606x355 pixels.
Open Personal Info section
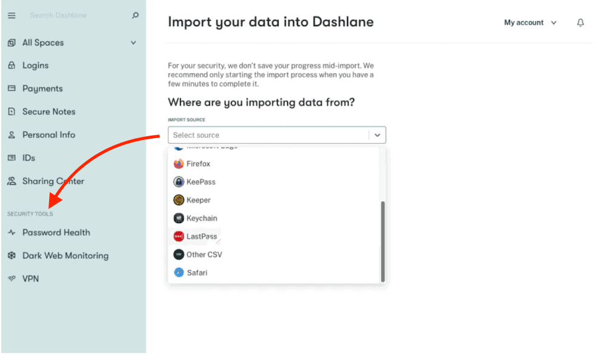[x=48, y=135]
